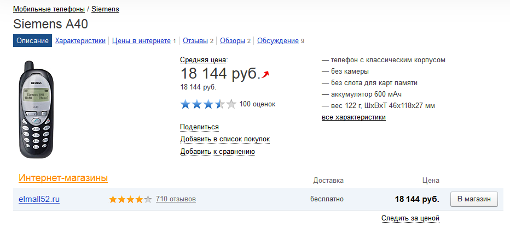The image size is (510, 227).
Task: Open the elmall52.ru shop link
Action: point(39,199)
